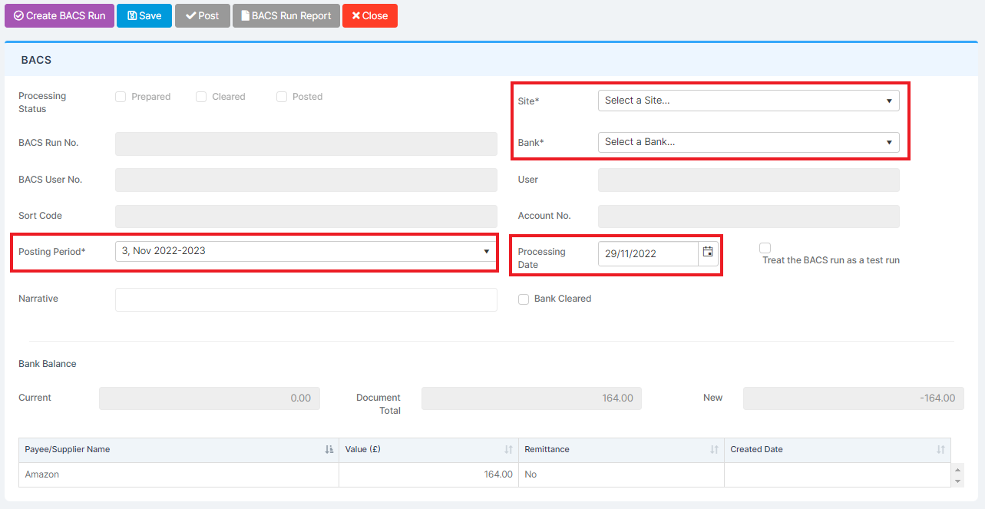The image size is (985, 509).
Task: Click the User field
Action: (749, 180)
